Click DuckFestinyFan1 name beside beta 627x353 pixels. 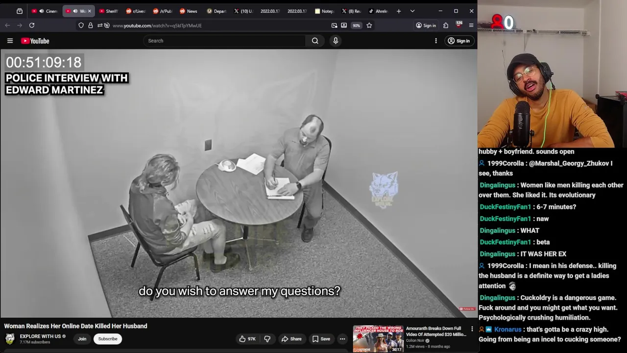505,242
